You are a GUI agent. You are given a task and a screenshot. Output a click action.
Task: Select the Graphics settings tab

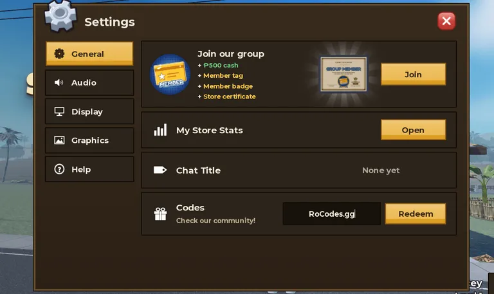(89, 140)
